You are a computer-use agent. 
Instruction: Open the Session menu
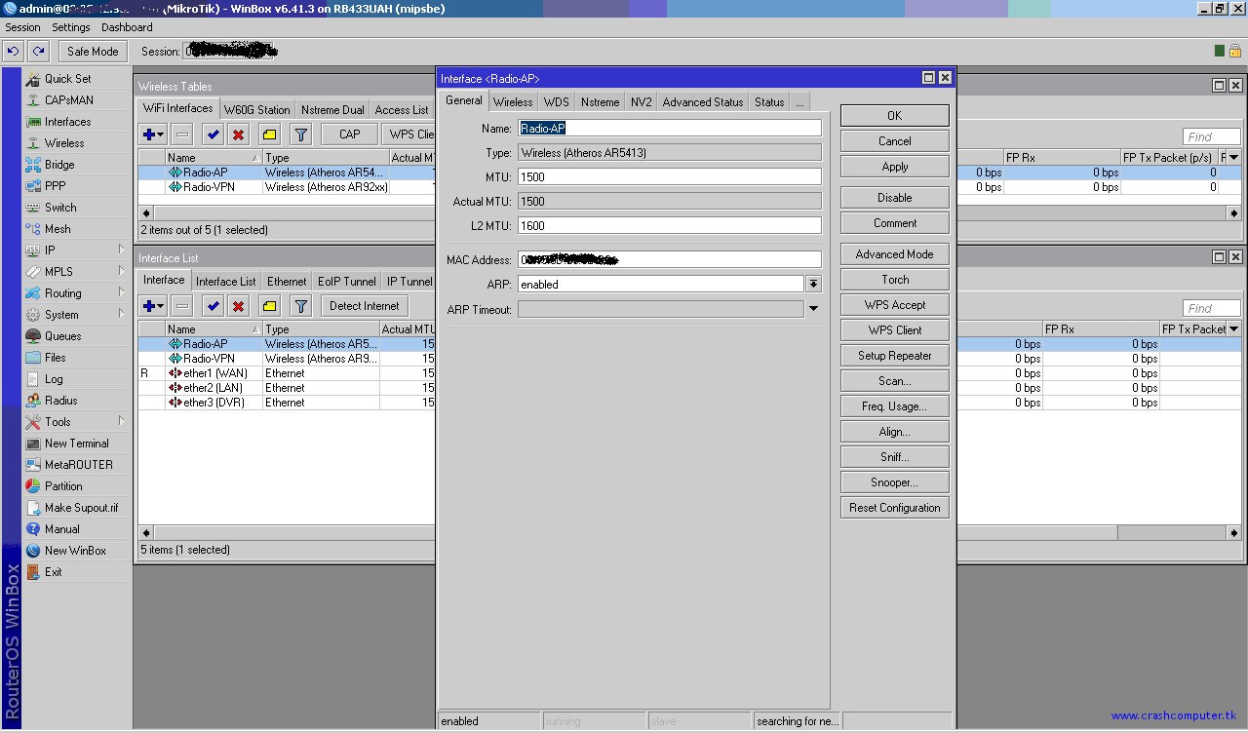(x=23, y=27)
